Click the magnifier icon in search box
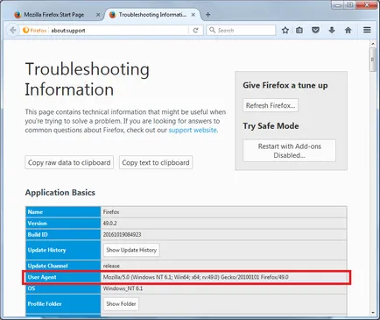This screenshot has width=380, height=320. pos(213,30)
